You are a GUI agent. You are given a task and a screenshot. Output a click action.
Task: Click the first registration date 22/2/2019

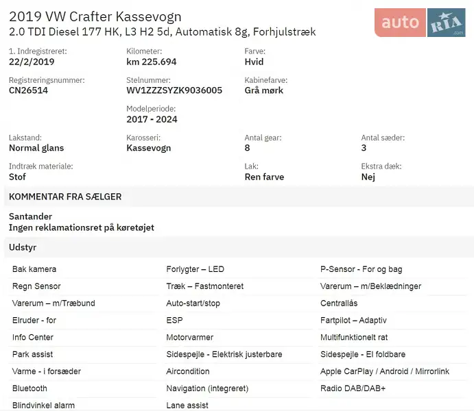click(32, 62)
